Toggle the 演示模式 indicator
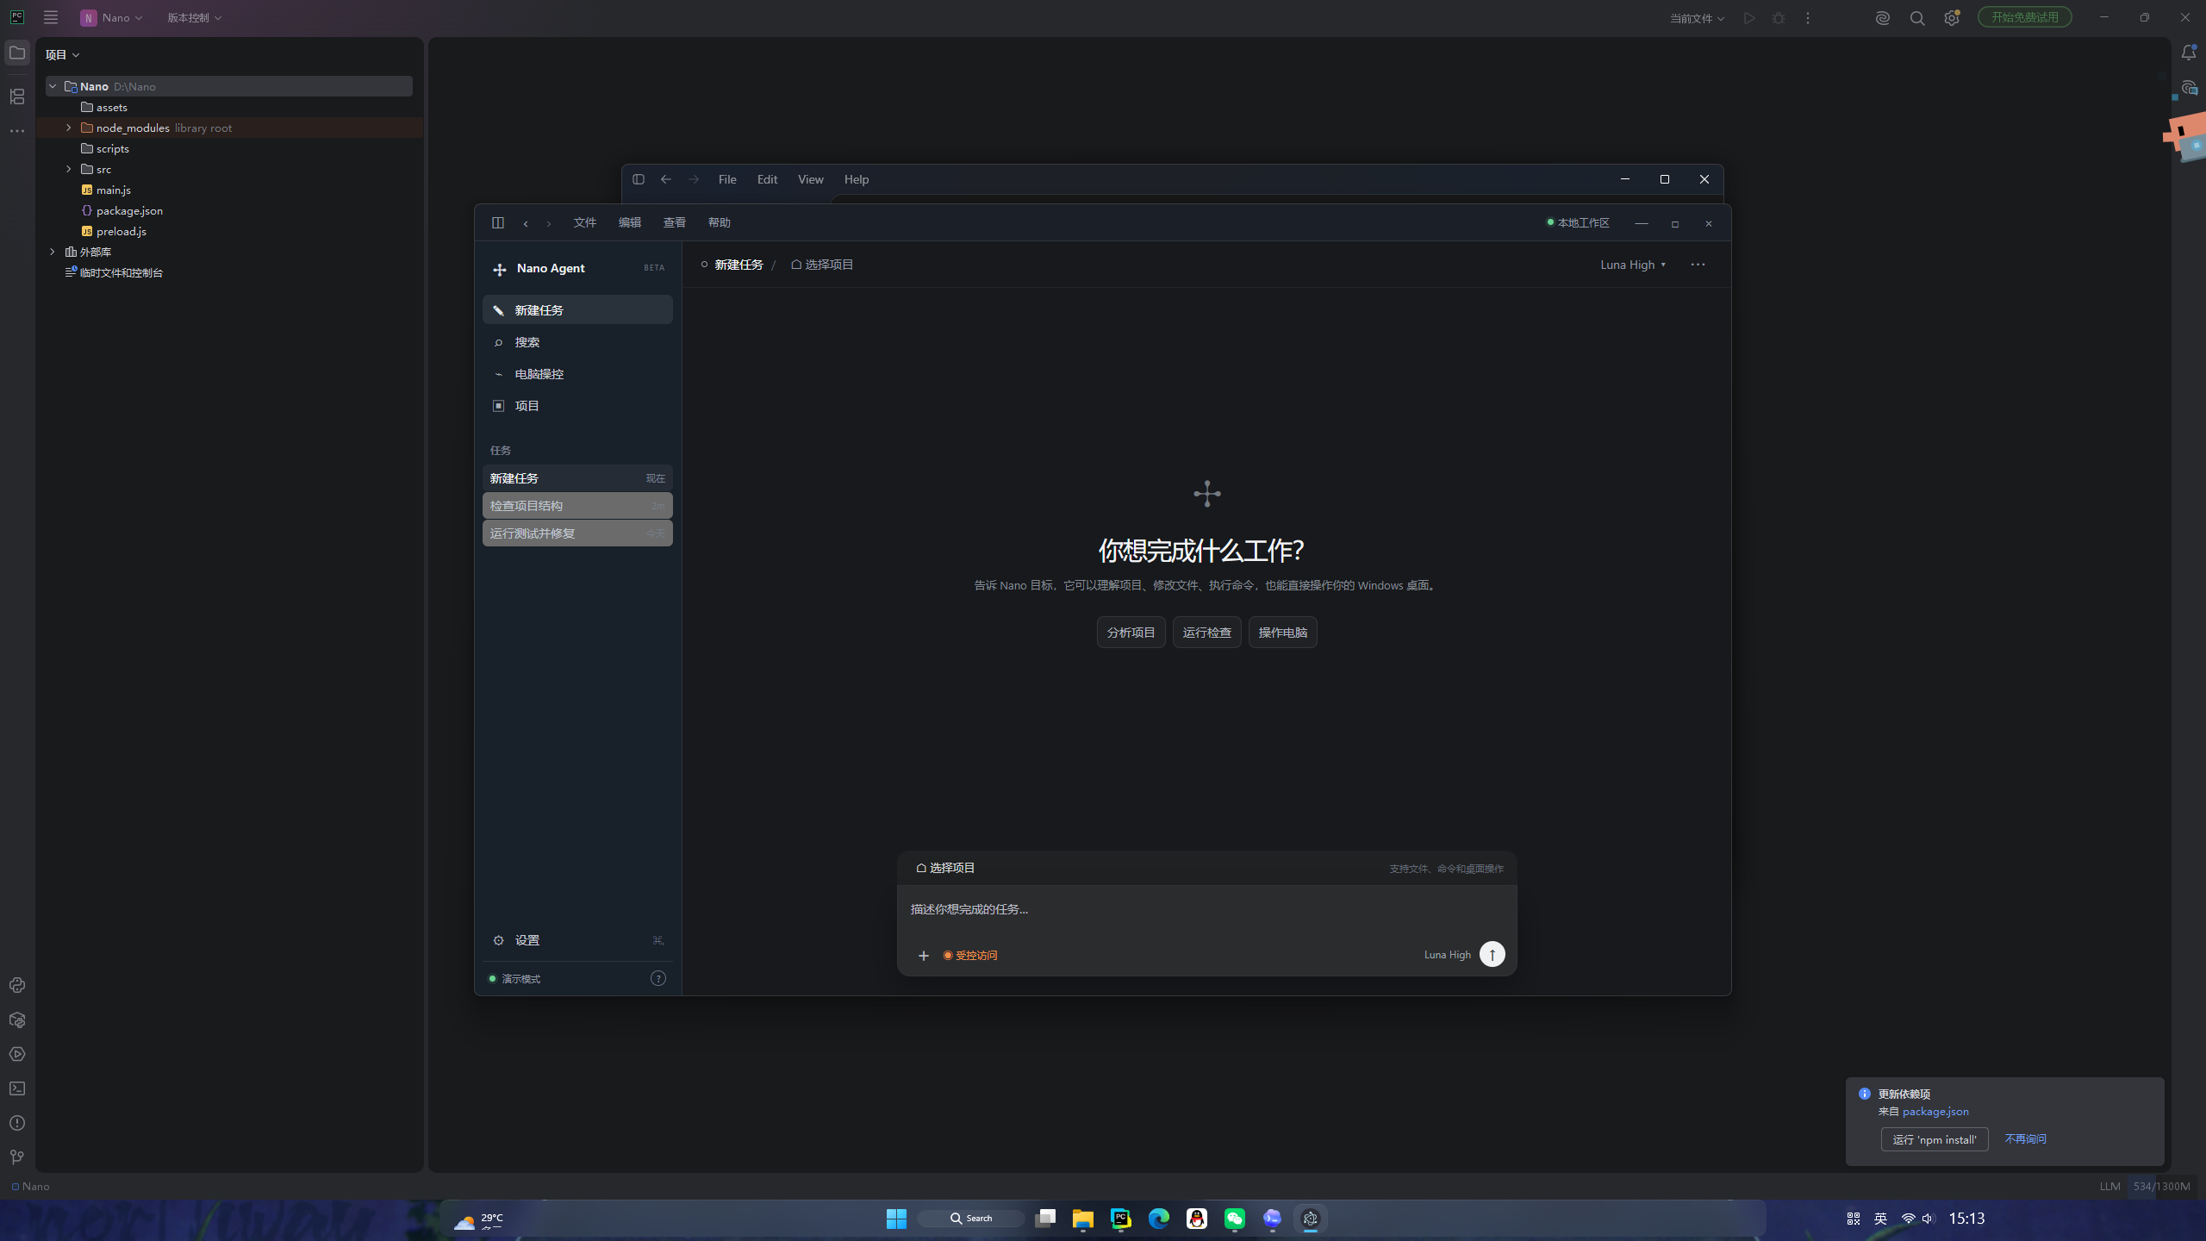Screen dimensions: 2206x1241 514,979
